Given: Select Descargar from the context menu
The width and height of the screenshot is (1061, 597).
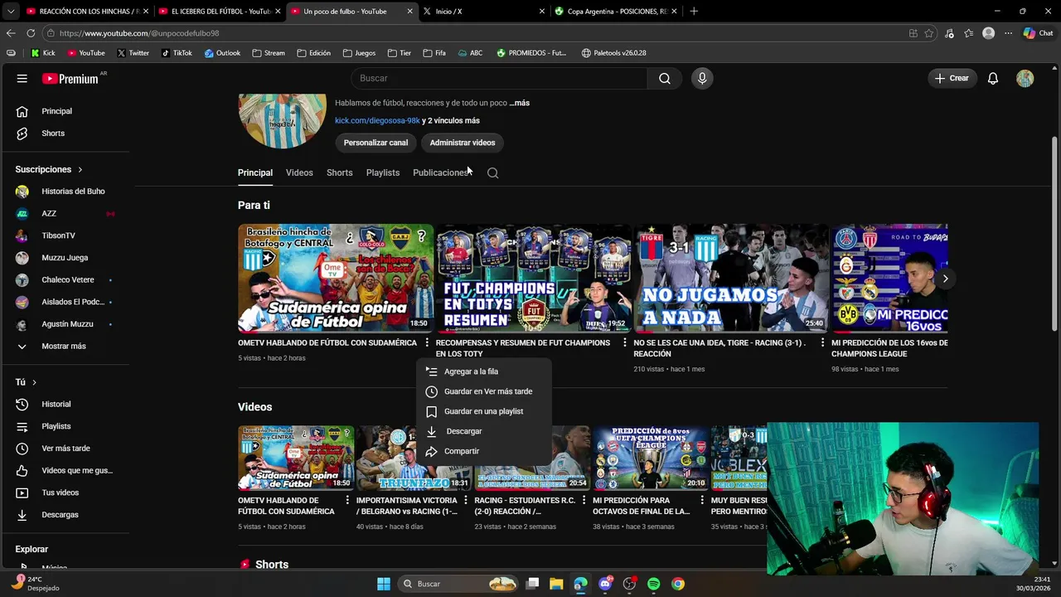Looking at the screenshot, I should pos(483,431).
